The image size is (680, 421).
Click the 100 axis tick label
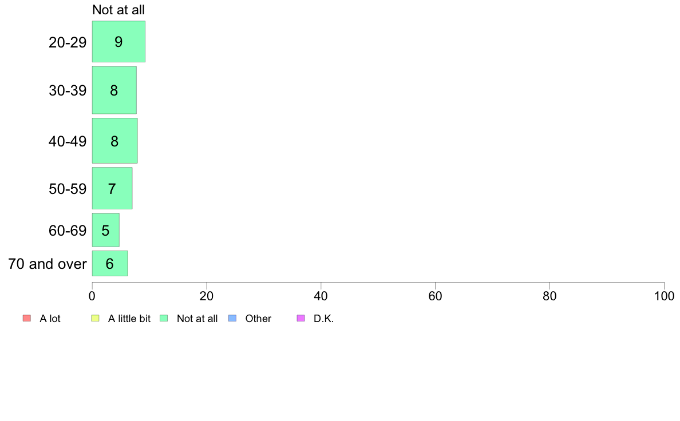[x=664, y=296]
